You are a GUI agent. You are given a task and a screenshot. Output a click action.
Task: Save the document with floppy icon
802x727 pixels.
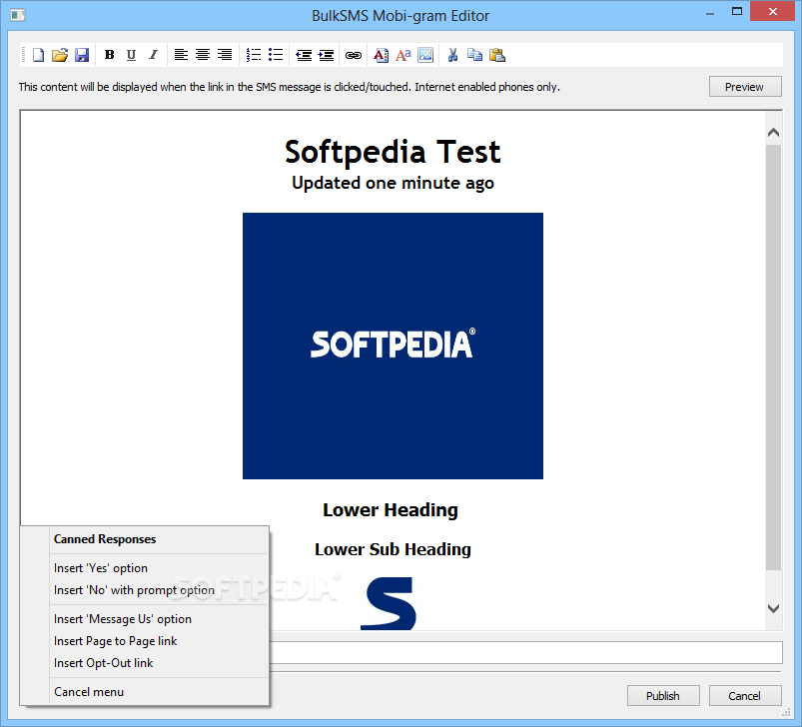[x=82, y=55]
